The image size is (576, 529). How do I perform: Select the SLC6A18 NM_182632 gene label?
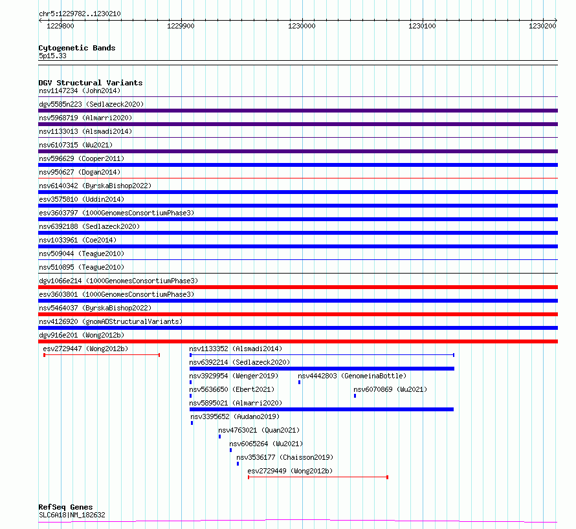tap(72, 515)
